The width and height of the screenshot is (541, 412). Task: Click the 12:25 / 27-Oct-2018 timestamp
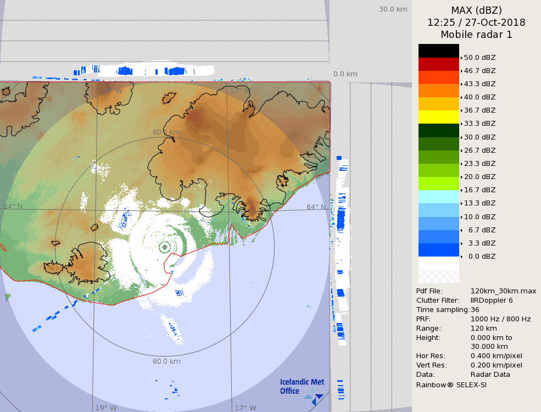tap(476, 23)
